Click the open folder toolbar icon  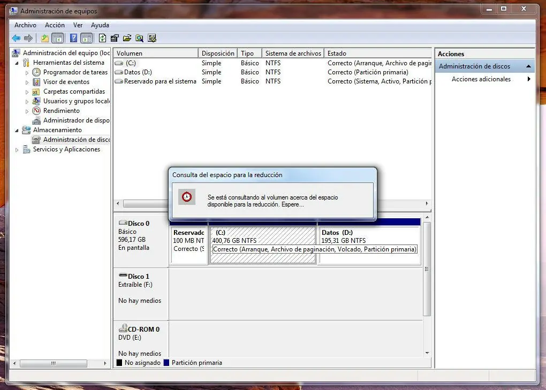click(127, 38)
